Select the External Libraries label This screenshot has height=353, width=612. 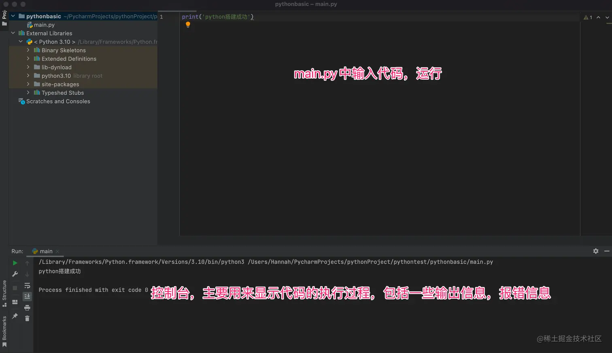pyautogui.click(x=49, y=33)
